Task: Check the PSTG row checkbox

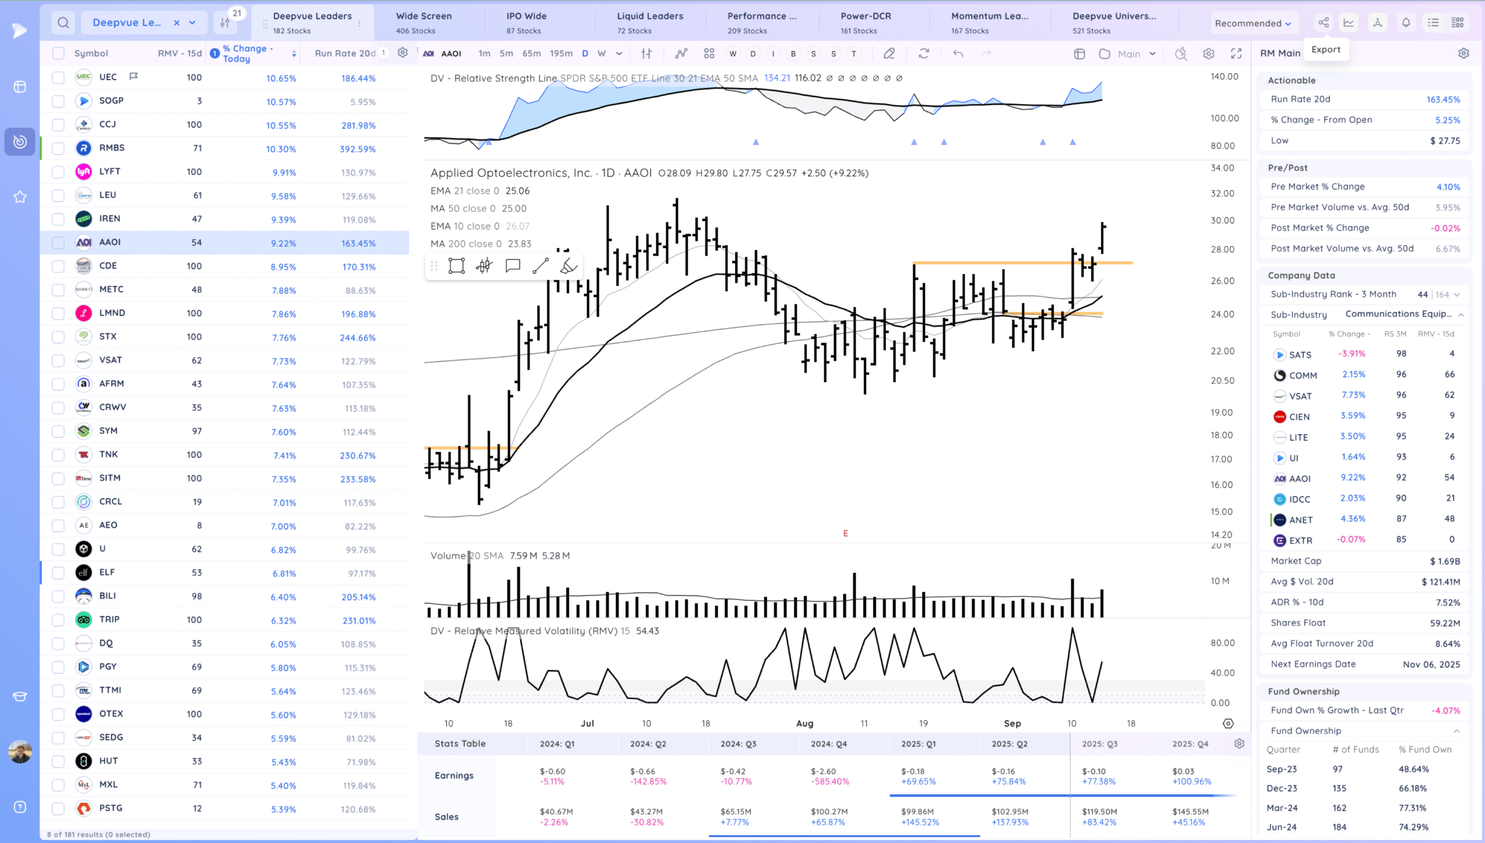Action: point(58,809)
